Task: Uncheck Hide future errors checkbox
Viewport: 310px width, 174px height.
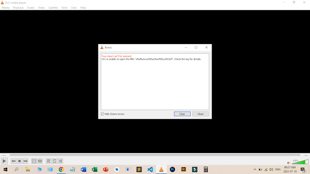Action: click(102, 114)
